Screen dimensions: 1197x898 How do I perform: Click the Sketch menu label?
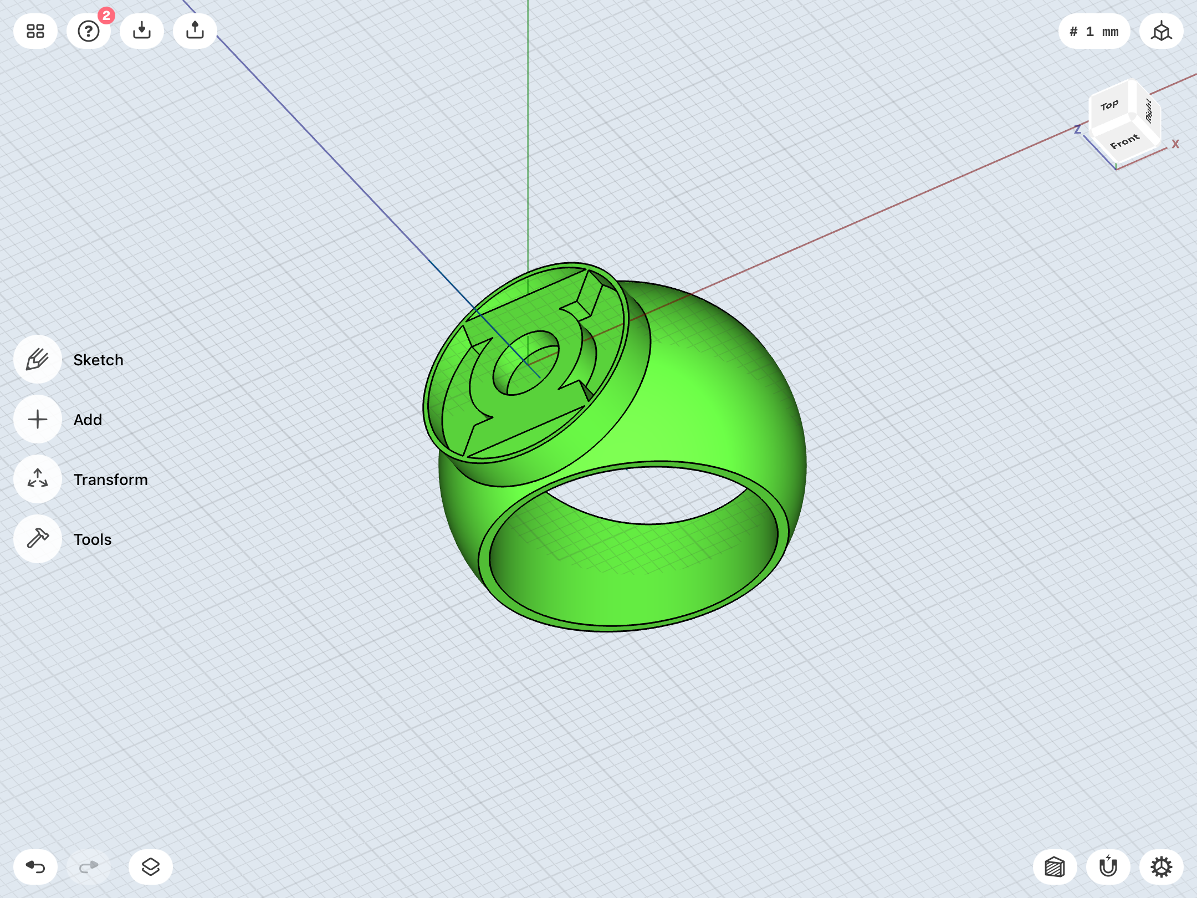(99, 360)
